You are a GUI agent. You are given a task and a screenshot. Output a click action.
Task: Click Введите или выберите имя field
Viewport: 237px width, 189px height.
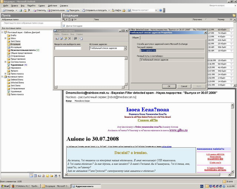coord(68,48)
